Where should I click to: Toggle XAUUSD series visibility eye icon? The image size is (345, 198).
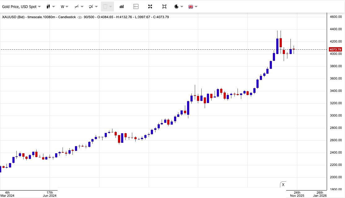pyautogui.click(x=80, y=17)
